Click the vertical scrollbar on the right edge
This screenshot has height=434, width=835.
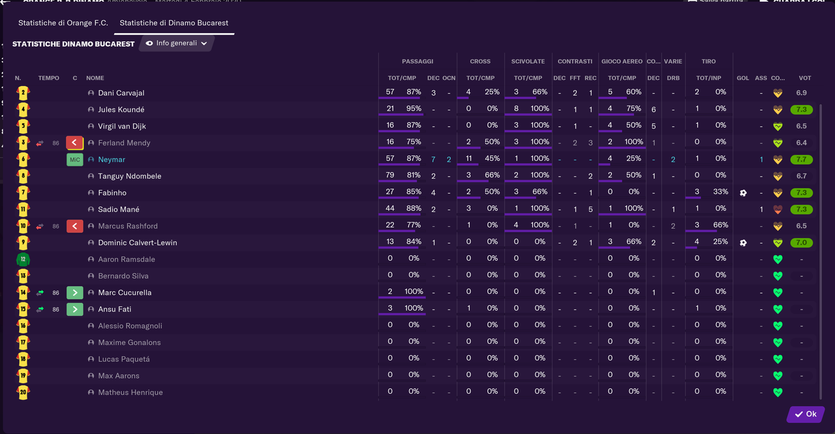821,251
